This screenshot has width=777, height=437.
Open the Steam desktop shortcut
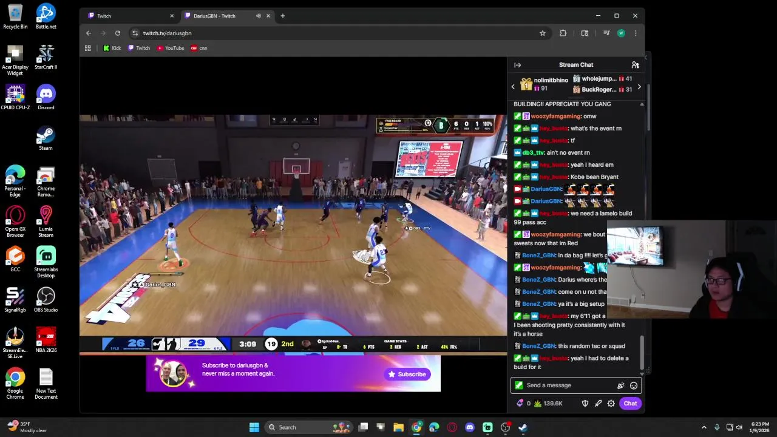[x=46, y=138]
